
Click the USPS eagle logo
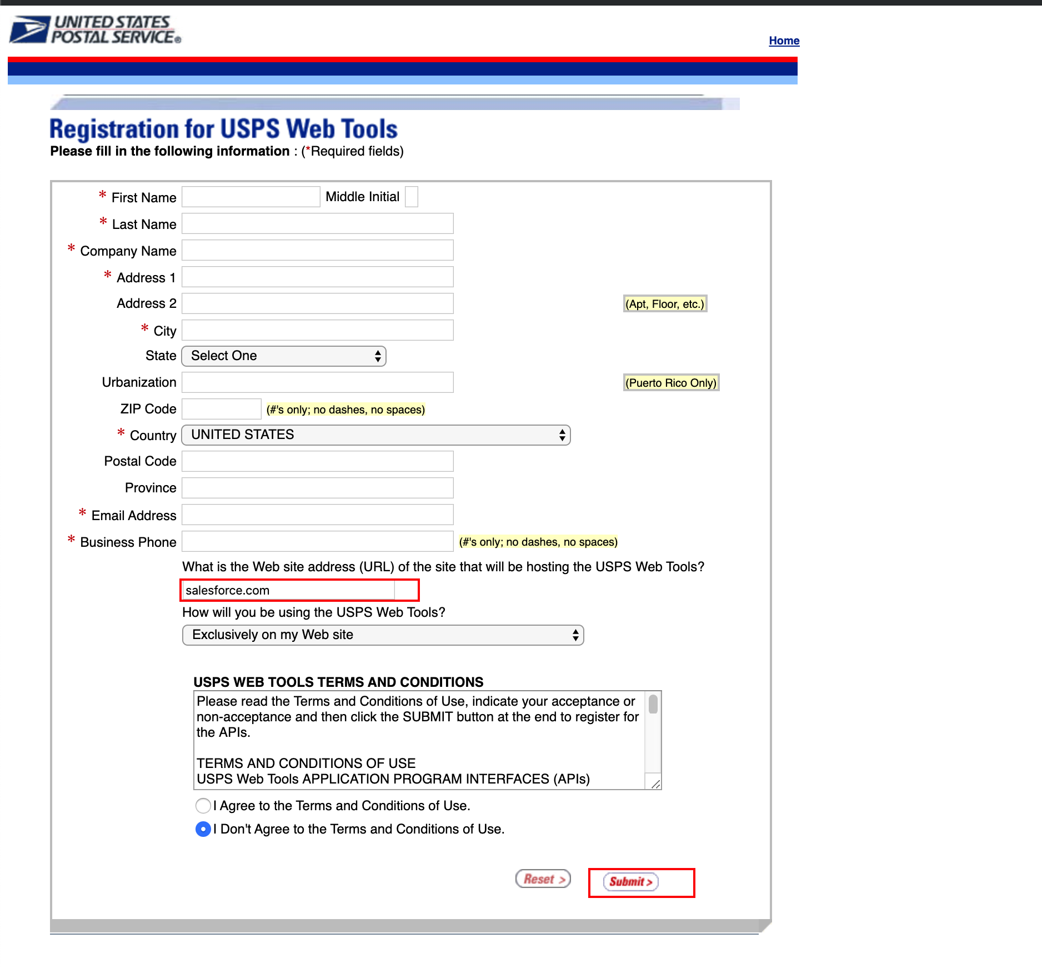(95, 29)
